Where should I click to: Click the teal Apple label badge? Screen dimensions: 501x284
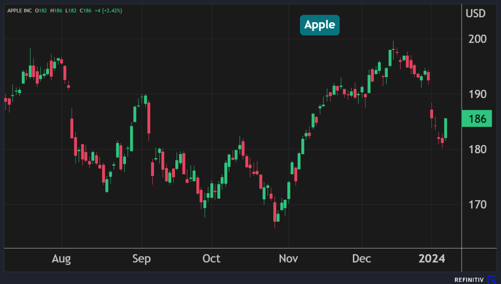coord(320,25)
